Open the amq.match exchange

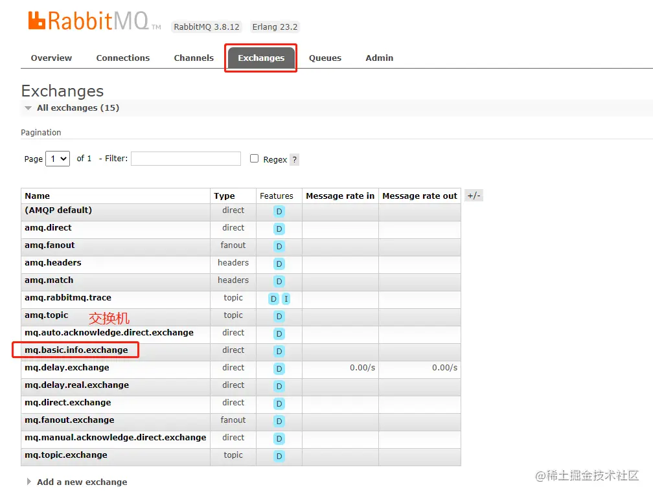(x=49, y=280)
